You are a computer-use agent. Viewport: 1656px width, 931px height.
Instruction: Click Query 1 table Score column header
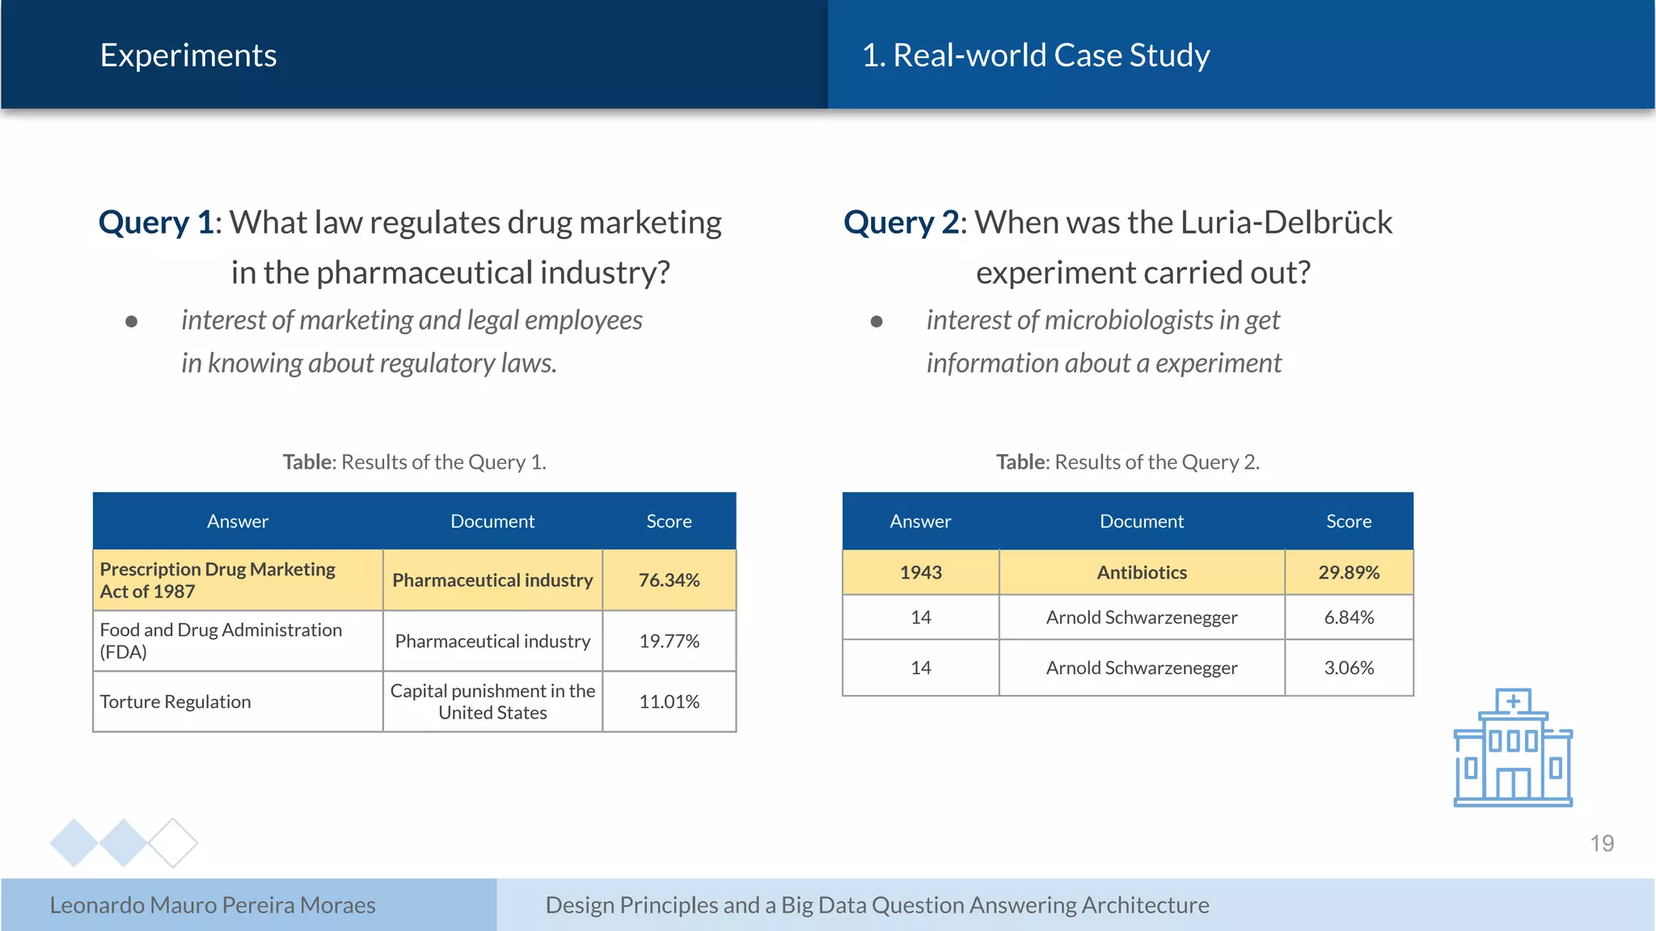coord(669,521)
